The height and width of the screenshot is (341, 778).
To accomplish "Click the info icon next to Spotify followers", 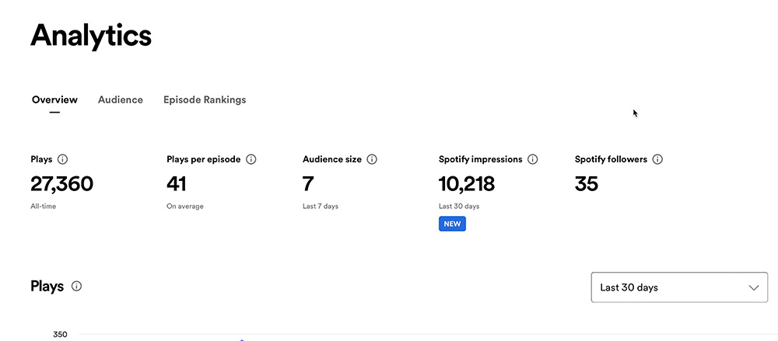I will 657,159.
